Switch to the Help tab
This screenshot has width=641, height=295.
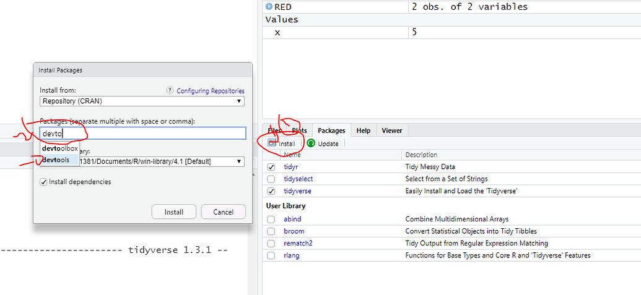tap(364, 130)
